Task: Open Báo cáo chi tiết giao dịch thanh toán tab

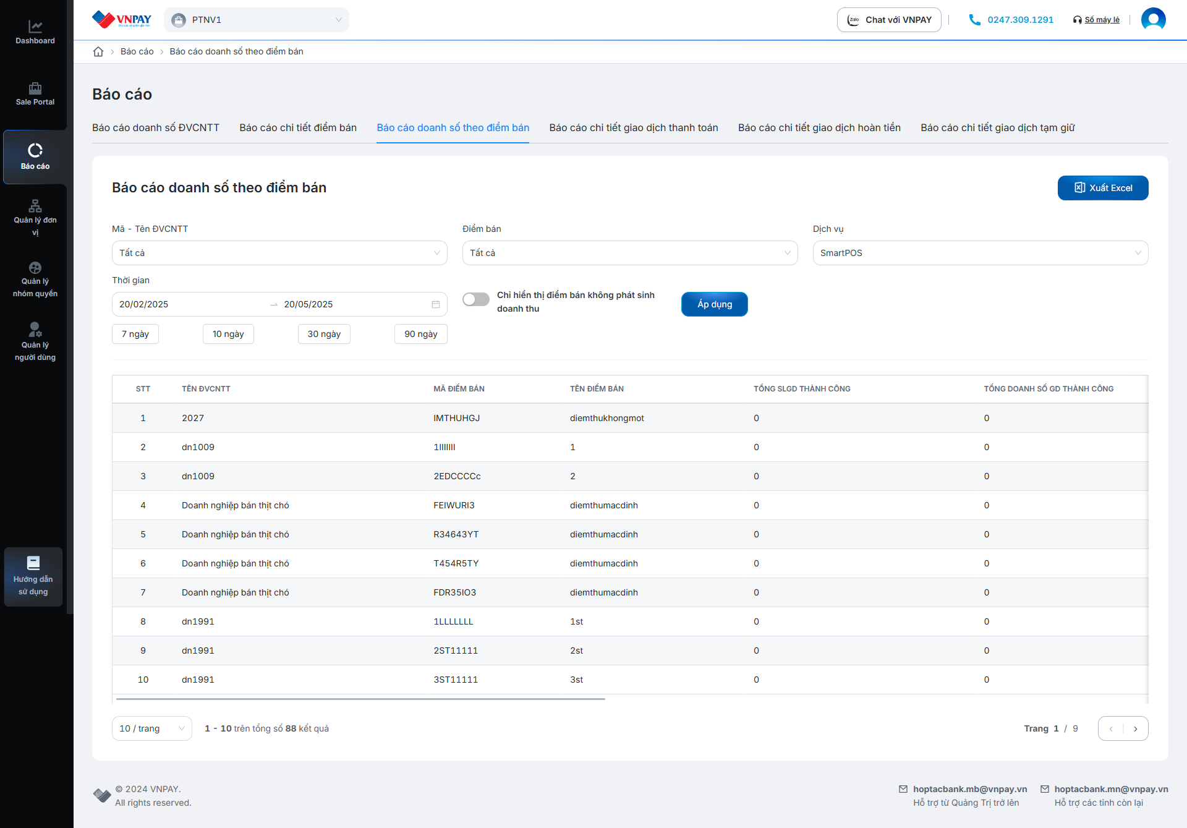Action: pyautogui.click(x=634, y=127)
